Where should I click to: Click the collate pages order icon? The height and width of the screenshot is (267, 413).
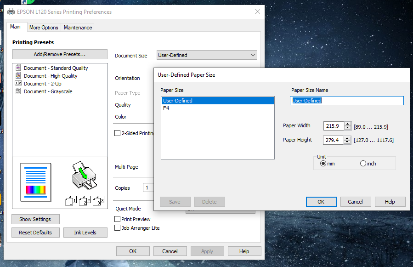[x=85, y=200]
